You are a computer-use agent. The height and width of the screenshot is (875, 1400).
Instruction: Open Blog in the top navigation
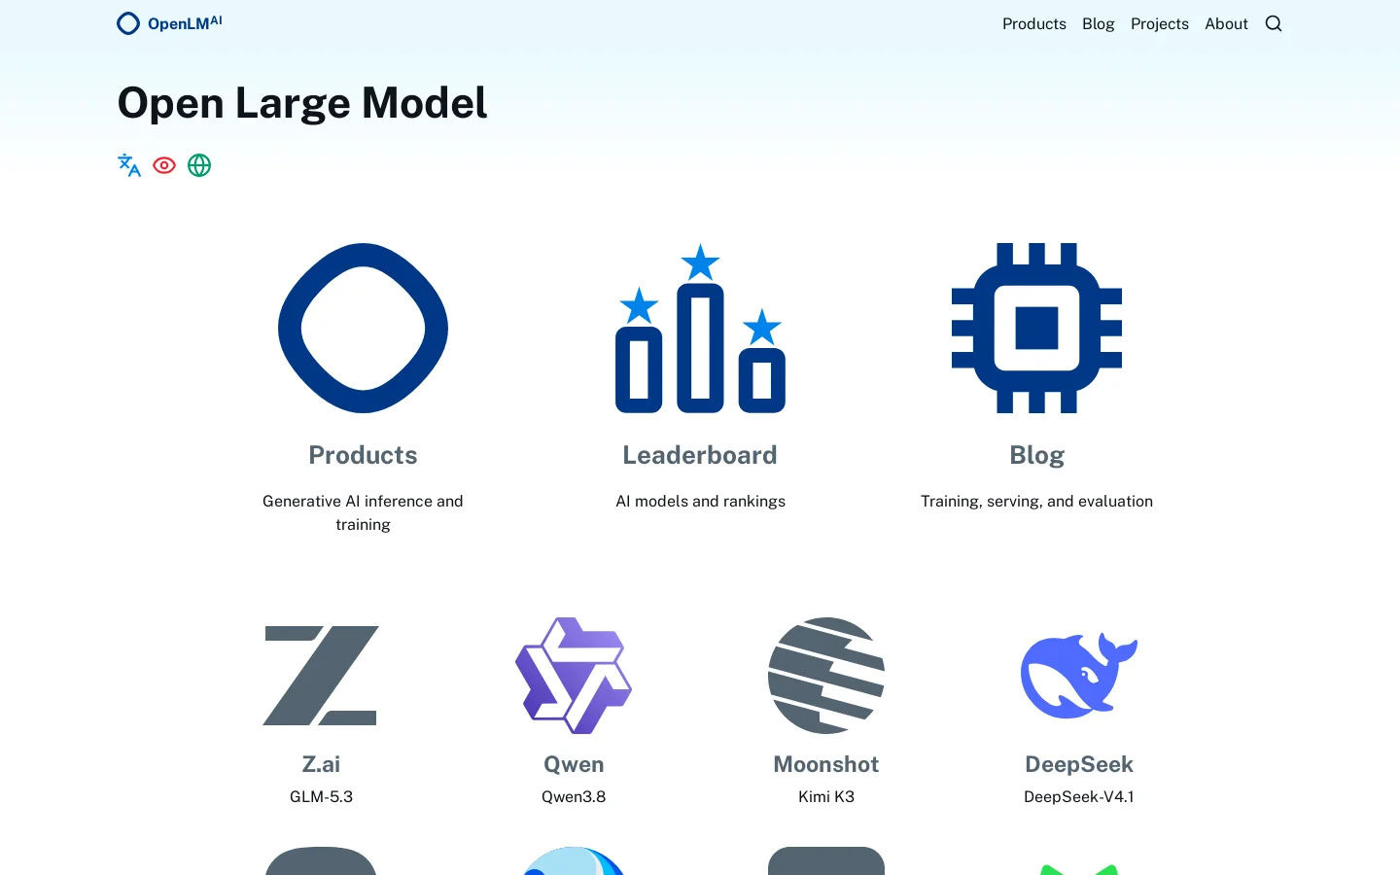(1099, 23)
